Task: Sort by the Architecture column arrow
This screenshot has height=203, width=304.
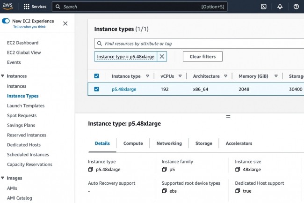Action: (x=226, y=76)
